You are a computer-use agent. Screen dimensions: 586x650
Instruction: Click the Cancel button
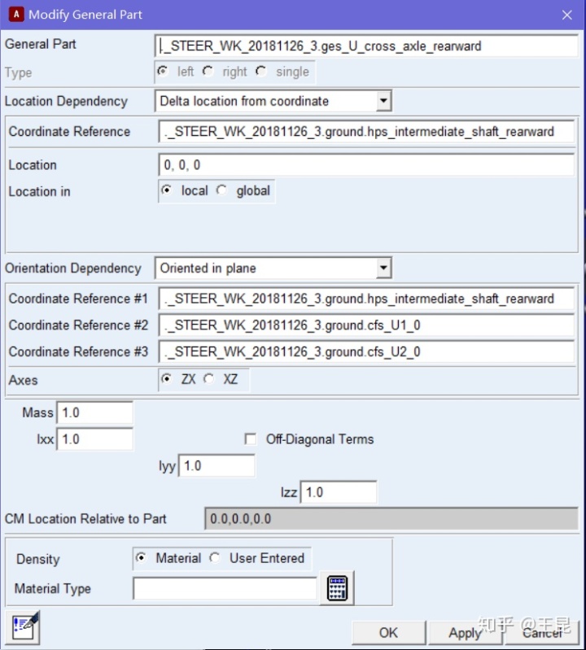(542, 632)
